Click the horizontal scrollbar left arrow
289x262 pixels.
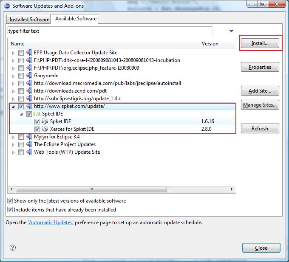tap(11, 189)
